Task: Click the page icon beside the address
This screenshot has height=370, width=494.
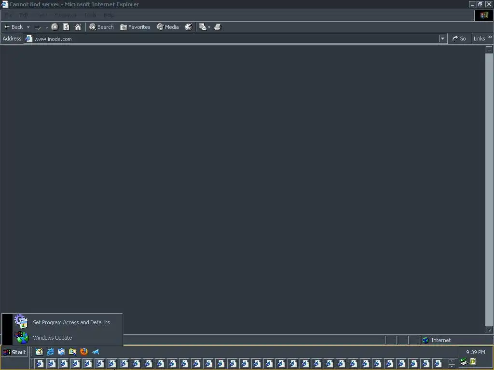Action: [28, 39]
